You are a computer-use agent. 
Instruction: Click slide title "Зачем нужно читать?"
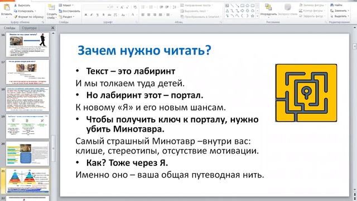[144, 50]
